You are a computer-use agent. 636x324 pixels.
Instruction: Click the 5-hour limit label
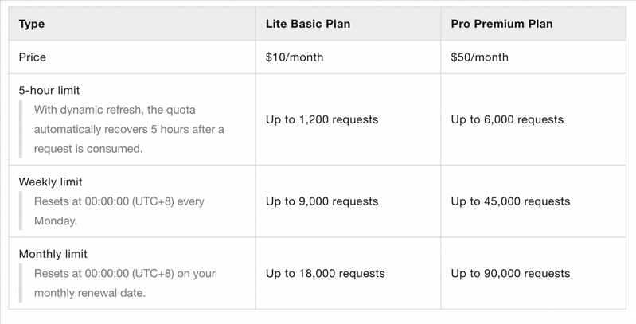pos(49,91)
